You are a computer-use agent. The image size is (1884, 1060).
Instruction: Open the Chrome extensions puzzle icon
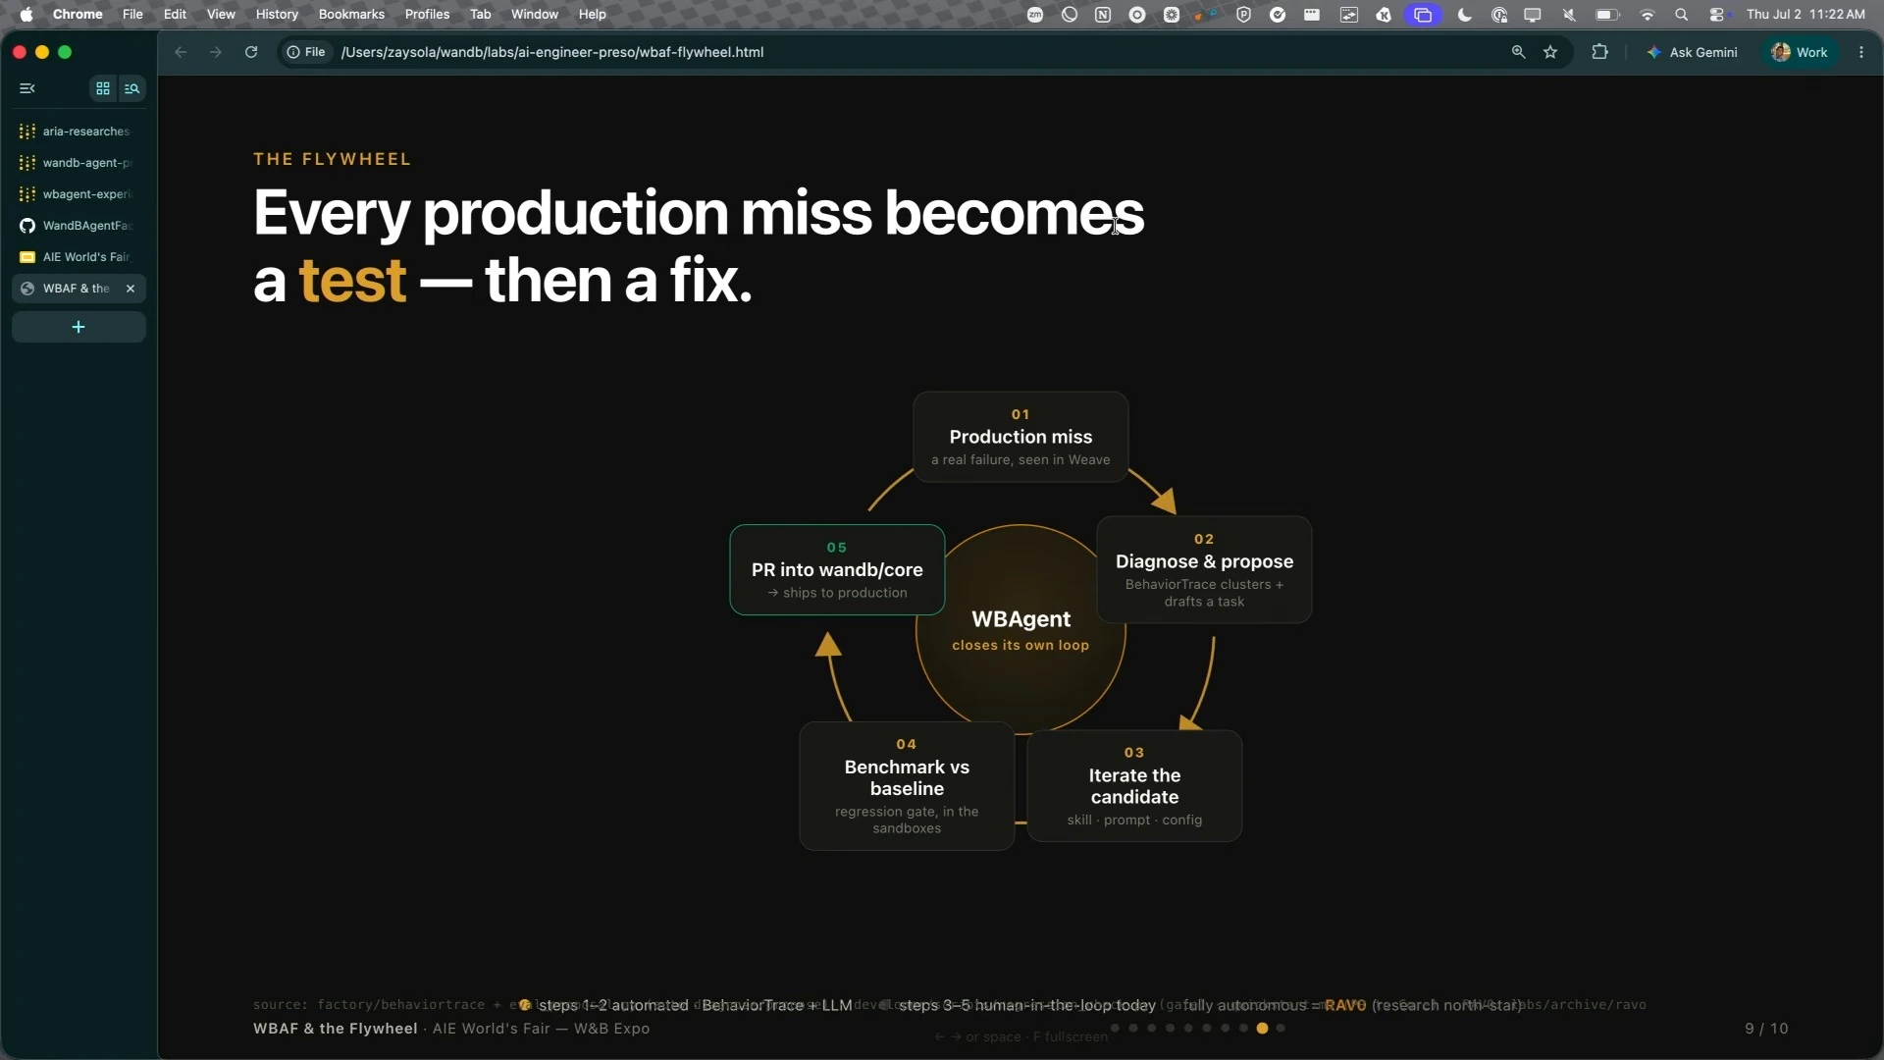tap(1599, 52)
